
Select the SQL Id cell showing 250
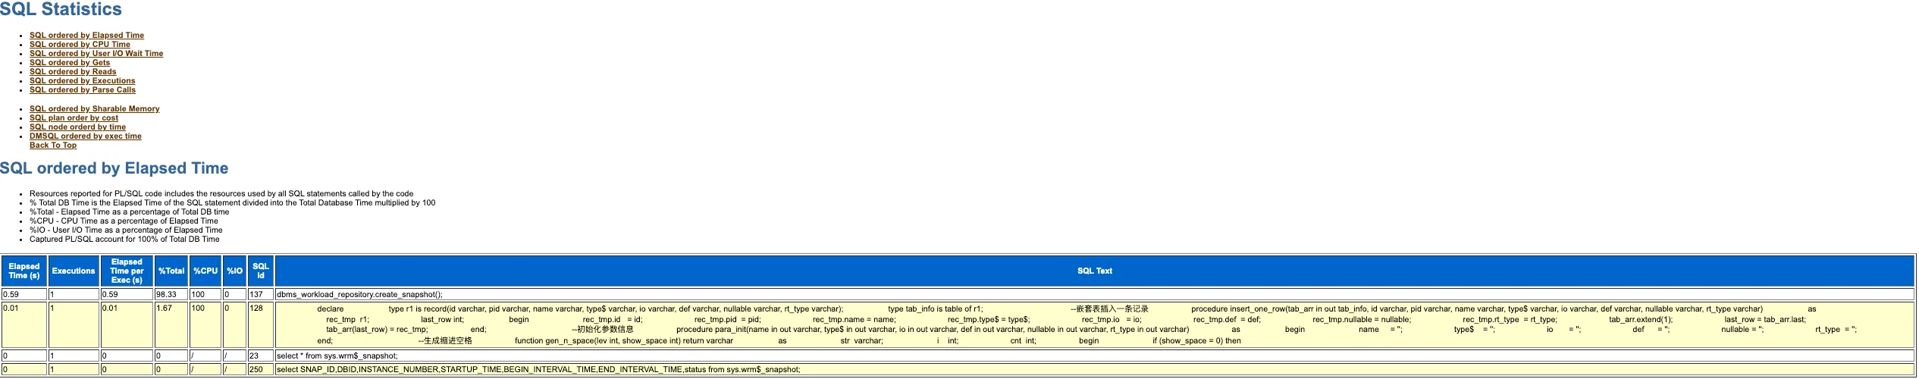point(260,369)
